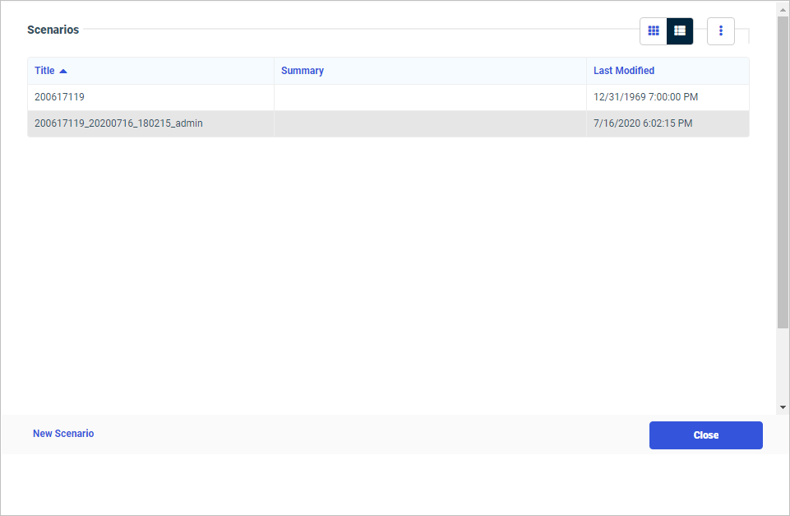Click the Close button
Image resolution: width=790 pixels, height=516 pixels.
click(x=705, y=435)
